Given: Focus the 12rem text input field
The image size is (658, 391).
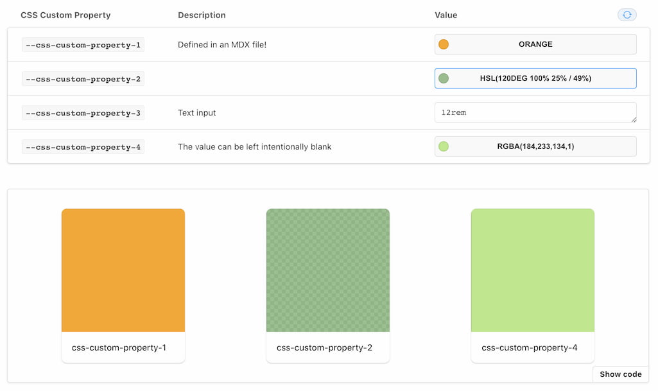Looking at the screenshot, I should point(535,112).
